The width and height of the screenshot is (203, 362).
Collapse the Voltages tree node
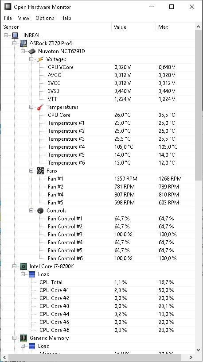[x=31, y=59]
